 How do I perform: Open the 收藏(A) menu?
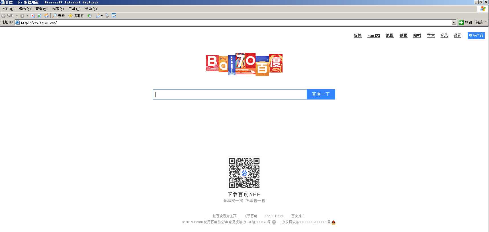coord(58,9)
